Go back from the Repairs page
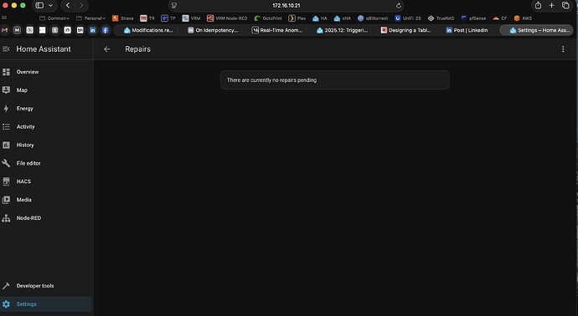578x316 pixels. click(107, 49)
